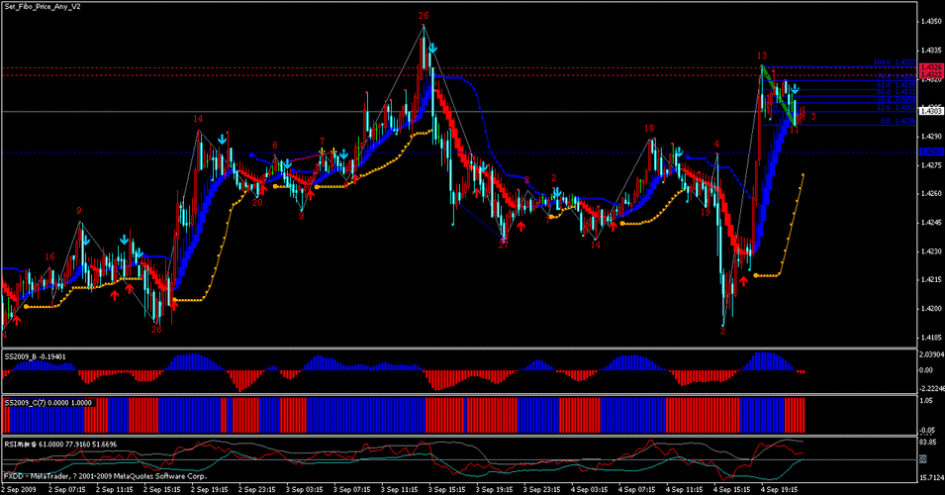Viewport: 945px width, 495px height.
Task: Click the cyan down arrow right of peak 9
Action: click(85, 239)
